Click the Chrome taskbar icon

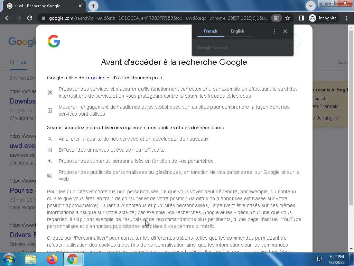[x=73, y=259]
